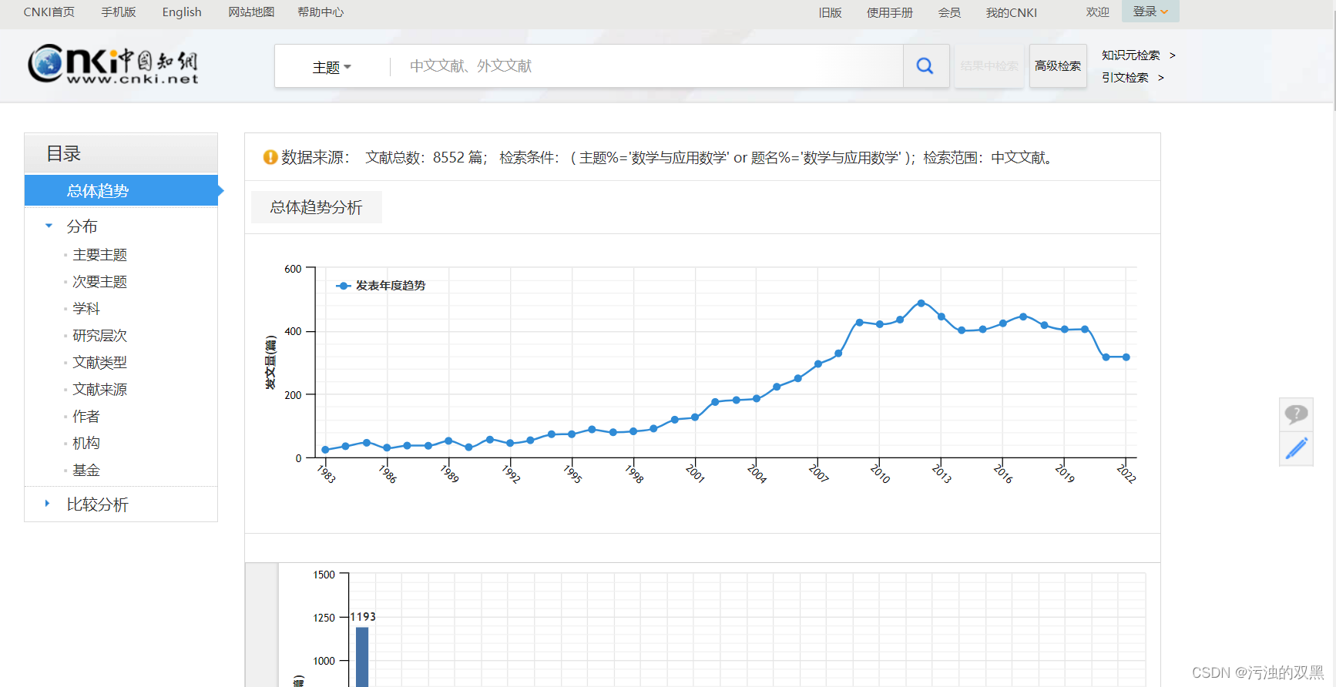
Task: Open the 文献类型 distribution item
Action: point(99,362)
